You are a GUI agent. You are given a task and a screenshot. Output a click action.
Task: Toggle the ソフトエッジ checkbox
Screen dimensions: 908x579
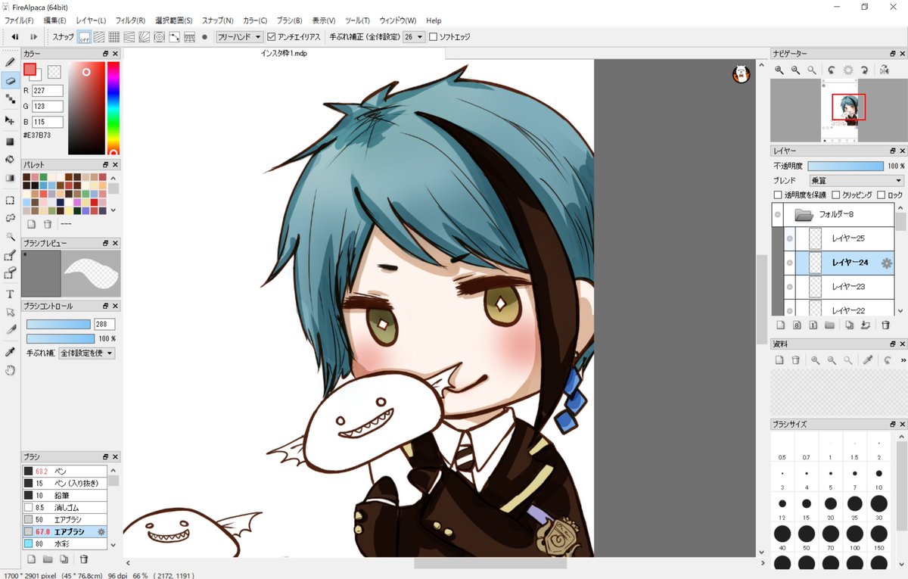pyautogui.click(x=433, y=36)
